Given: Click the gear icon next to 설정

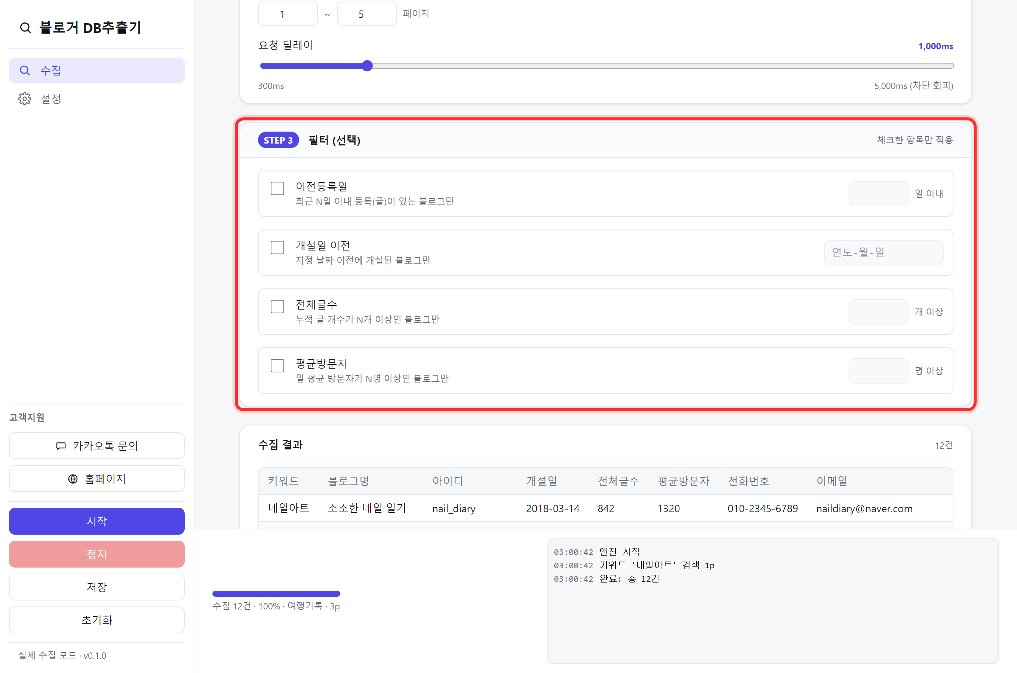Looking at the screenshot, I should 24,99.
